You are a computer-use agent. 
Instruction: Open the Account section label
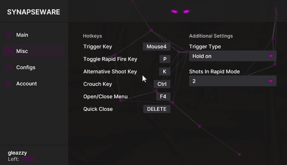[26, 83]
